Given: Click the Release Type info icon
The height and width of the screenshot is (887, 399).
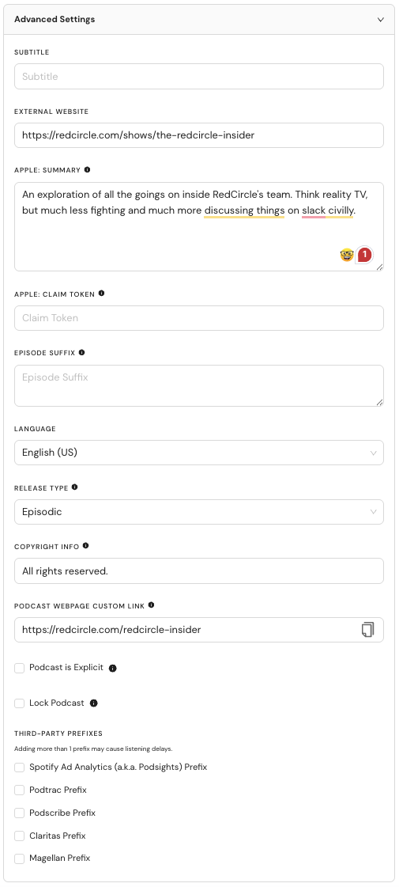Looking at the screenshot, I should click(x=74, y=487).
